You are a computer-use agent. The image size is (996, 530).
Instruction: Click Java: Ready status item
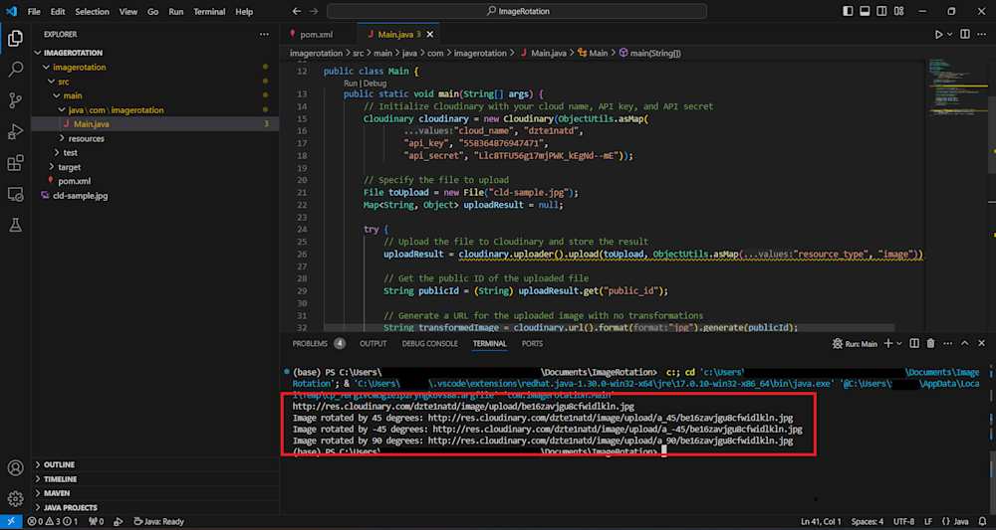click(159, 521)
